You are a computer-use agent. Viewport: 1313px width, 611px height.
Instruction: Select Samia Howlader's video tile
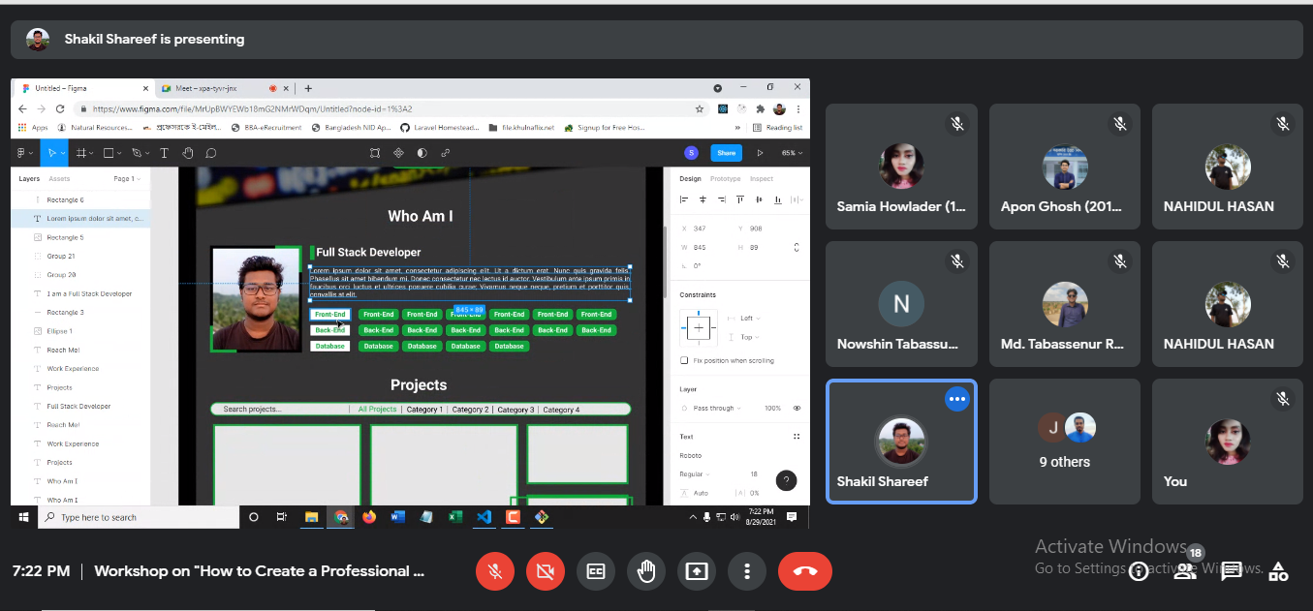click(900, 167)
